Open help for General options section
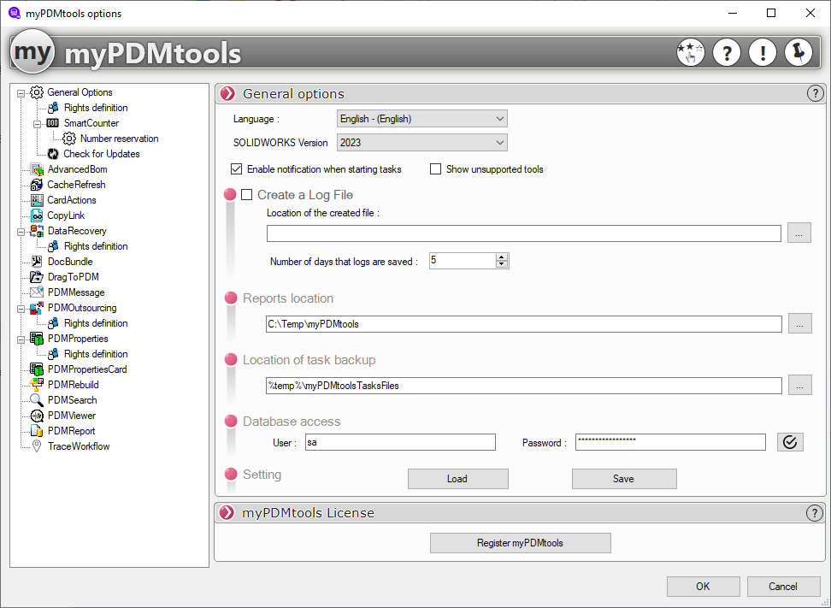 (815, 94)
